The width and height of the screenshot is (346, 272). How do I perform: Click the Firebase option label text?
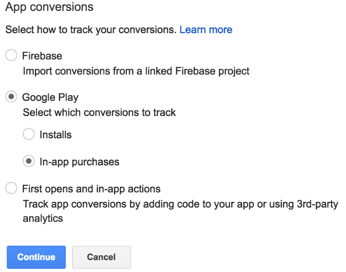(42, 56)
